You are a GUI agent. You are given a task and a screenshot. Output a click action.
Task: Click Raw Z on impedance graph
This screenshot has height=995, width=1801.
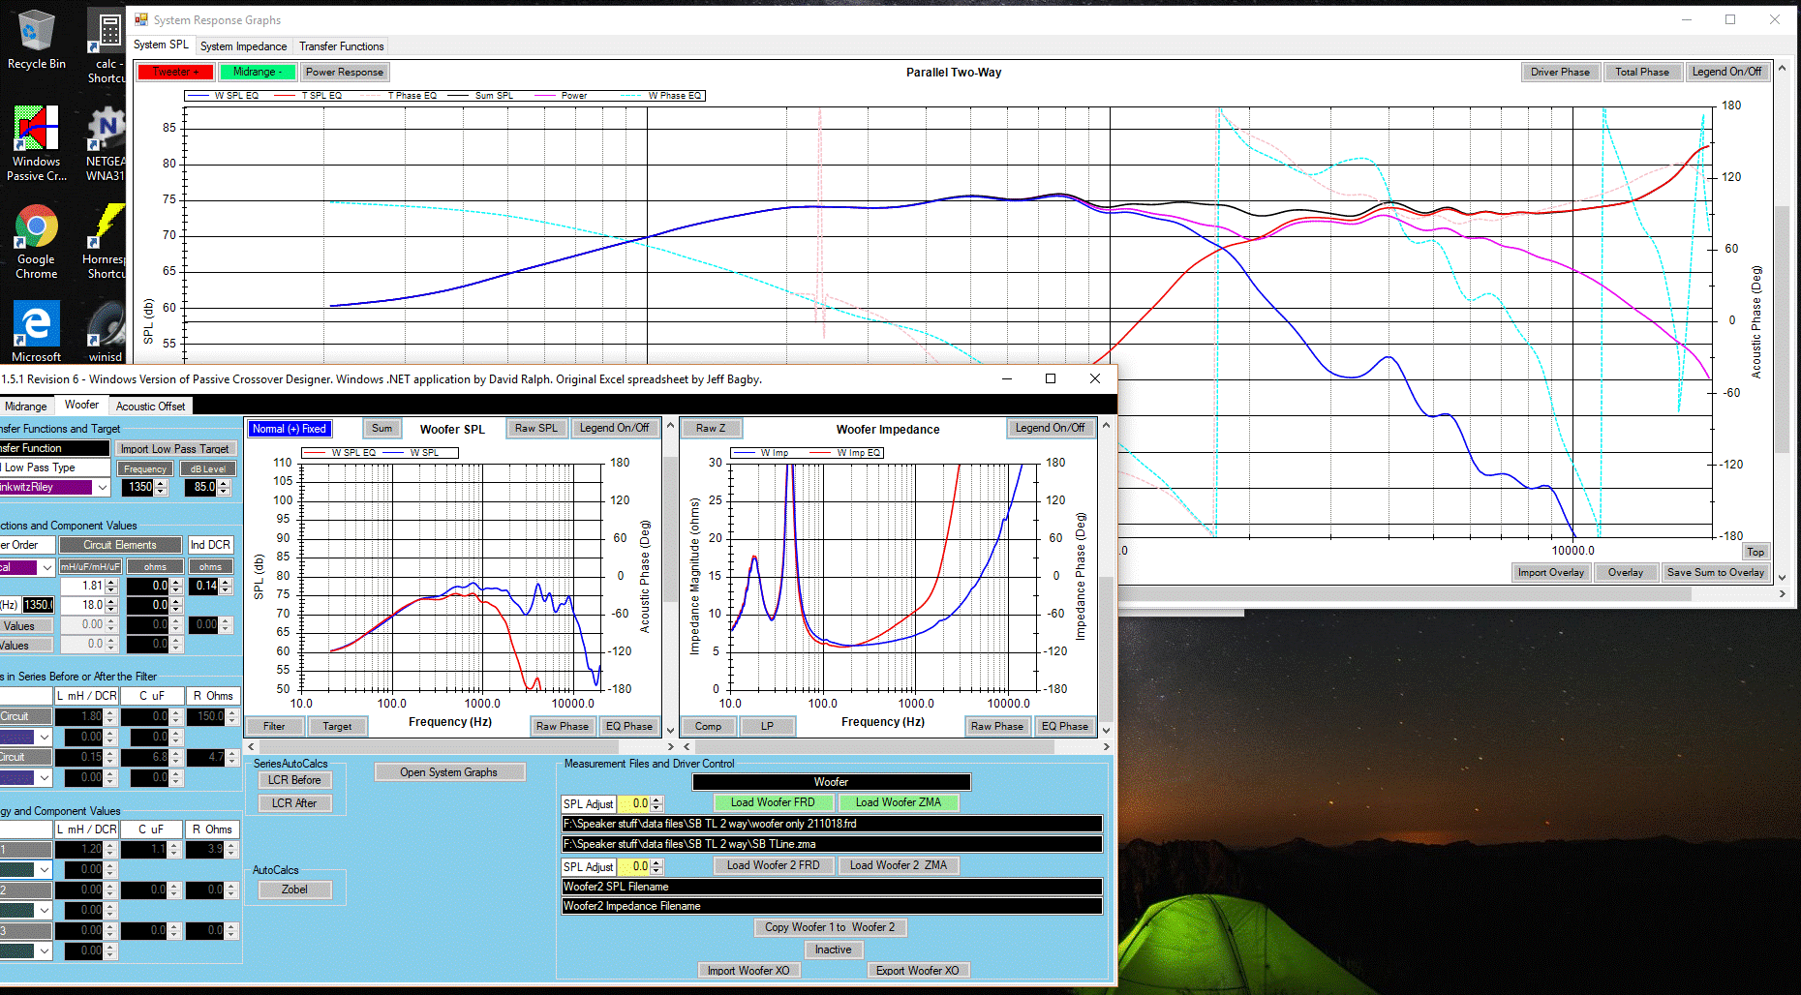click(x=711, y=428)
